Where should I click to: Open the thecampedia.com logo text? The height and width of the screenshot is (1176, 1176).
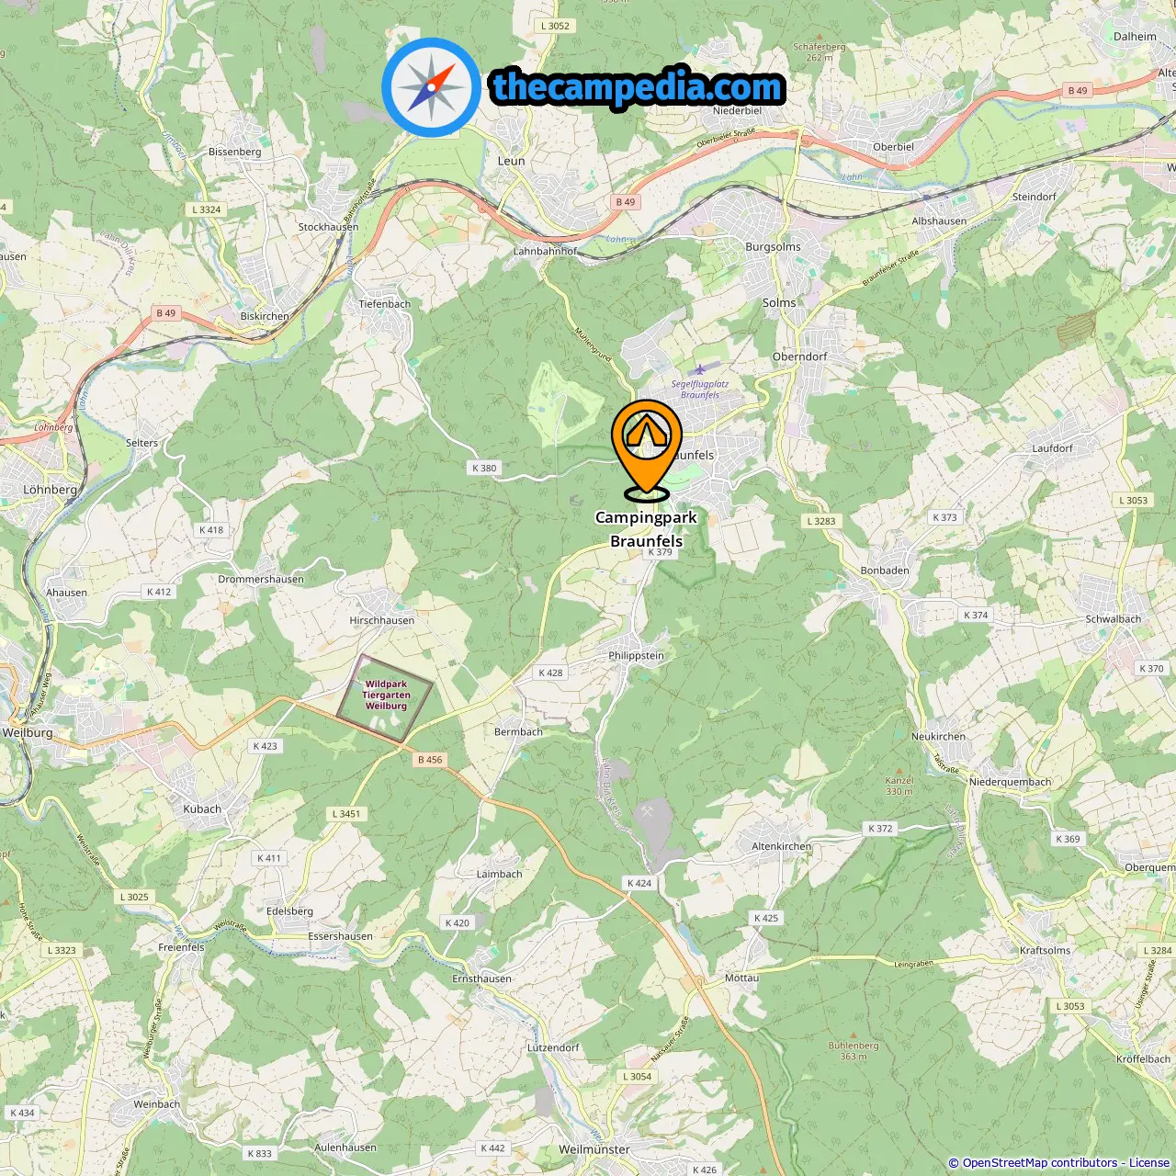click(638, 88)
